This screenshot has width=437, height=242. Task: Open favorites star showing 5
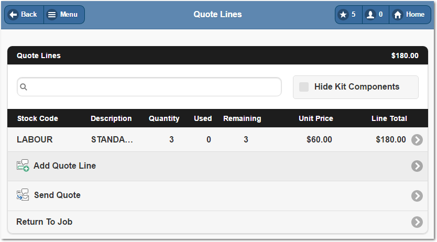pos(343,15)
